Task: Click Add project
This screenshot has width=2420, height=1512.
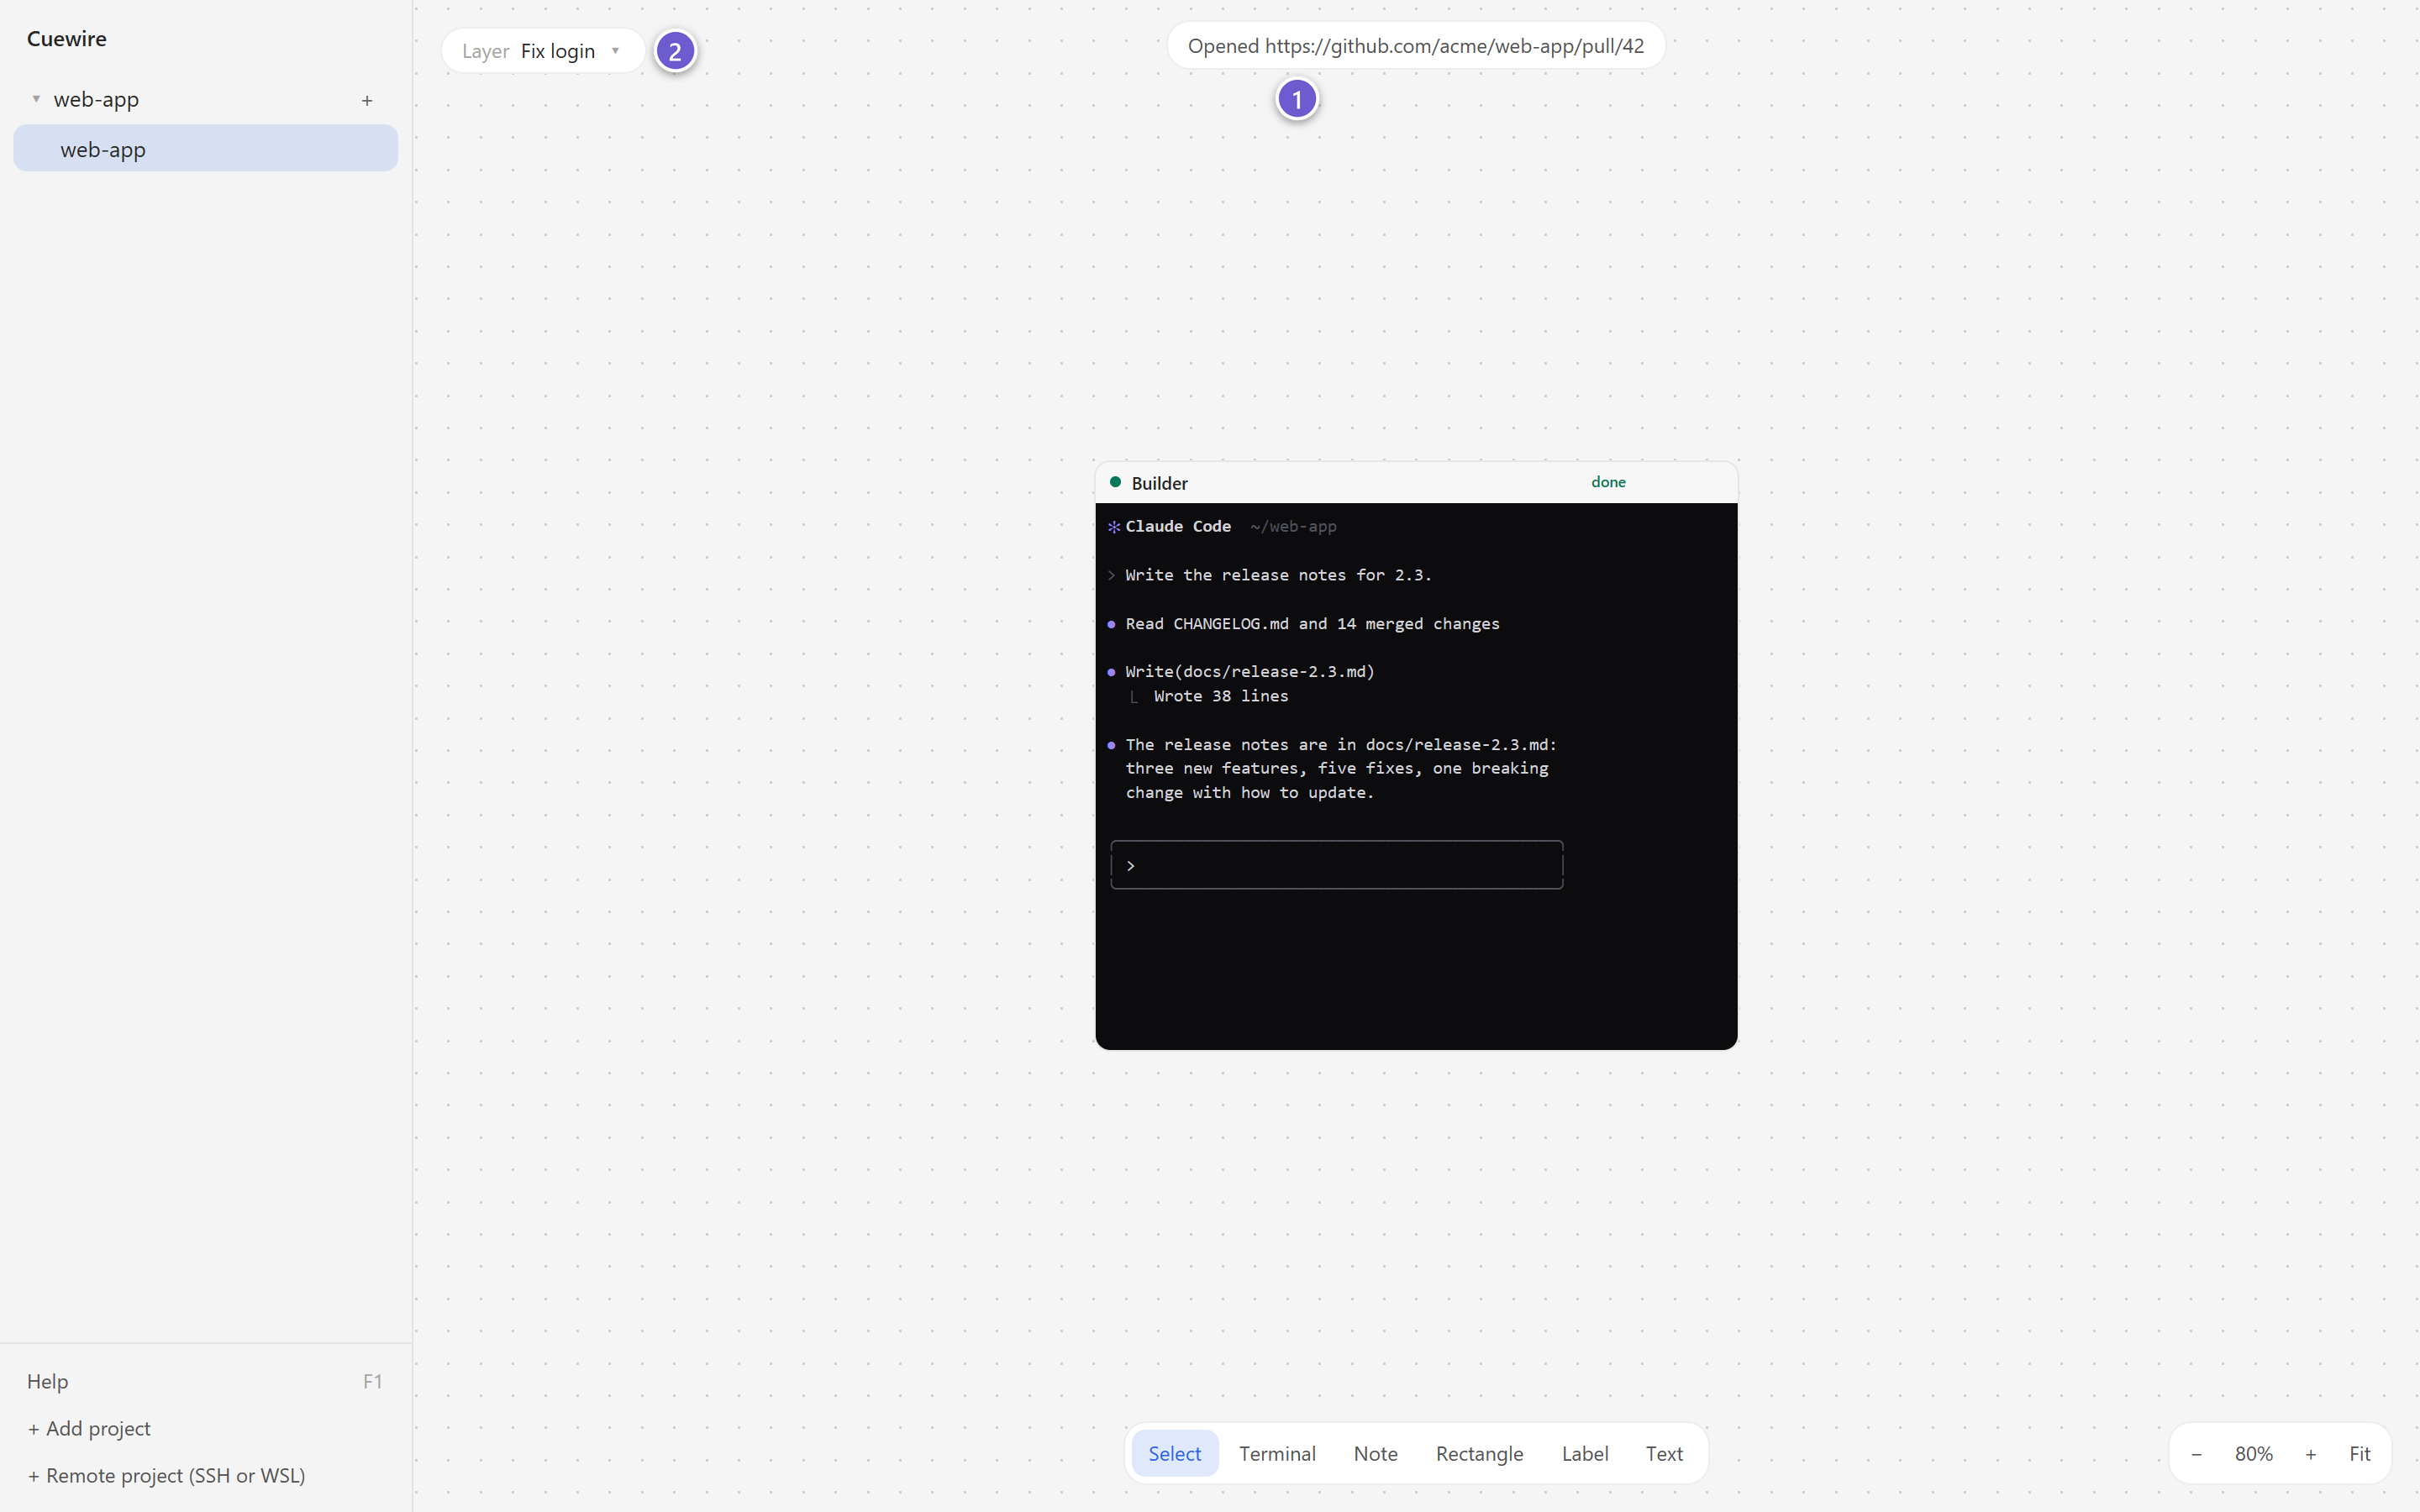Action: [89, 1428]
